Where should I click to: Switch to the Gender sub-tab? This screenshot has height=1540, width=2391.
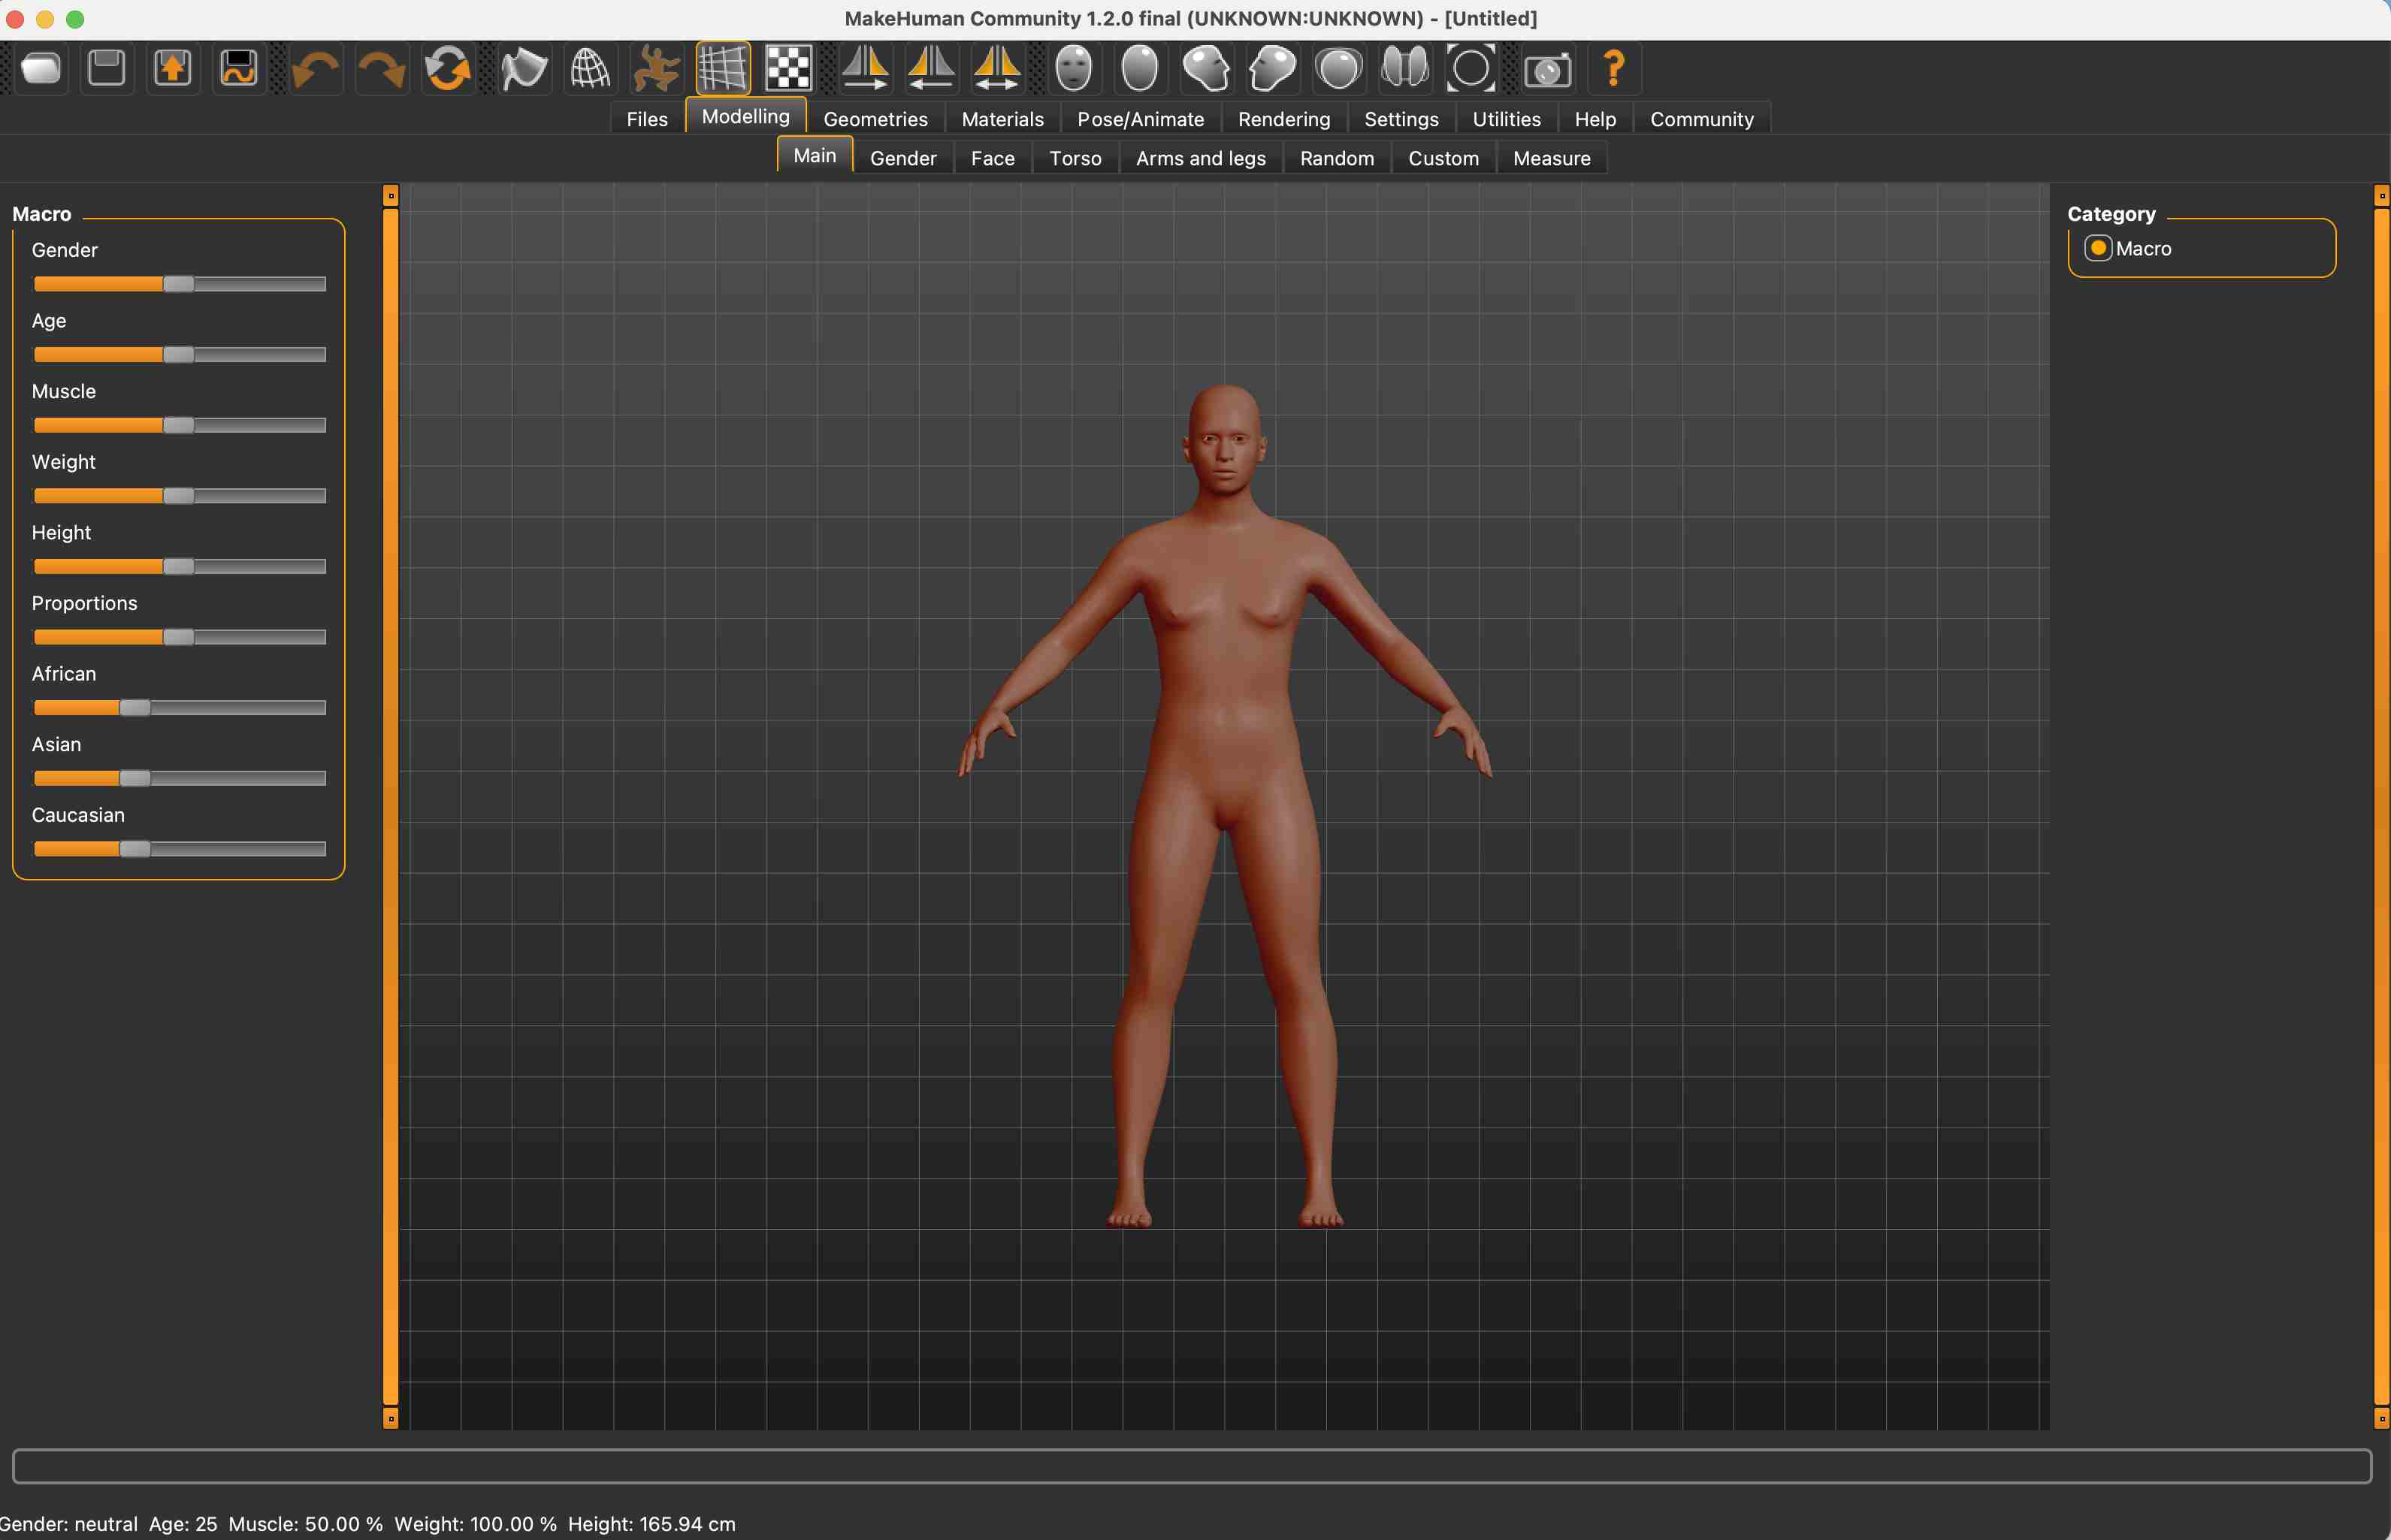(903, 158)
